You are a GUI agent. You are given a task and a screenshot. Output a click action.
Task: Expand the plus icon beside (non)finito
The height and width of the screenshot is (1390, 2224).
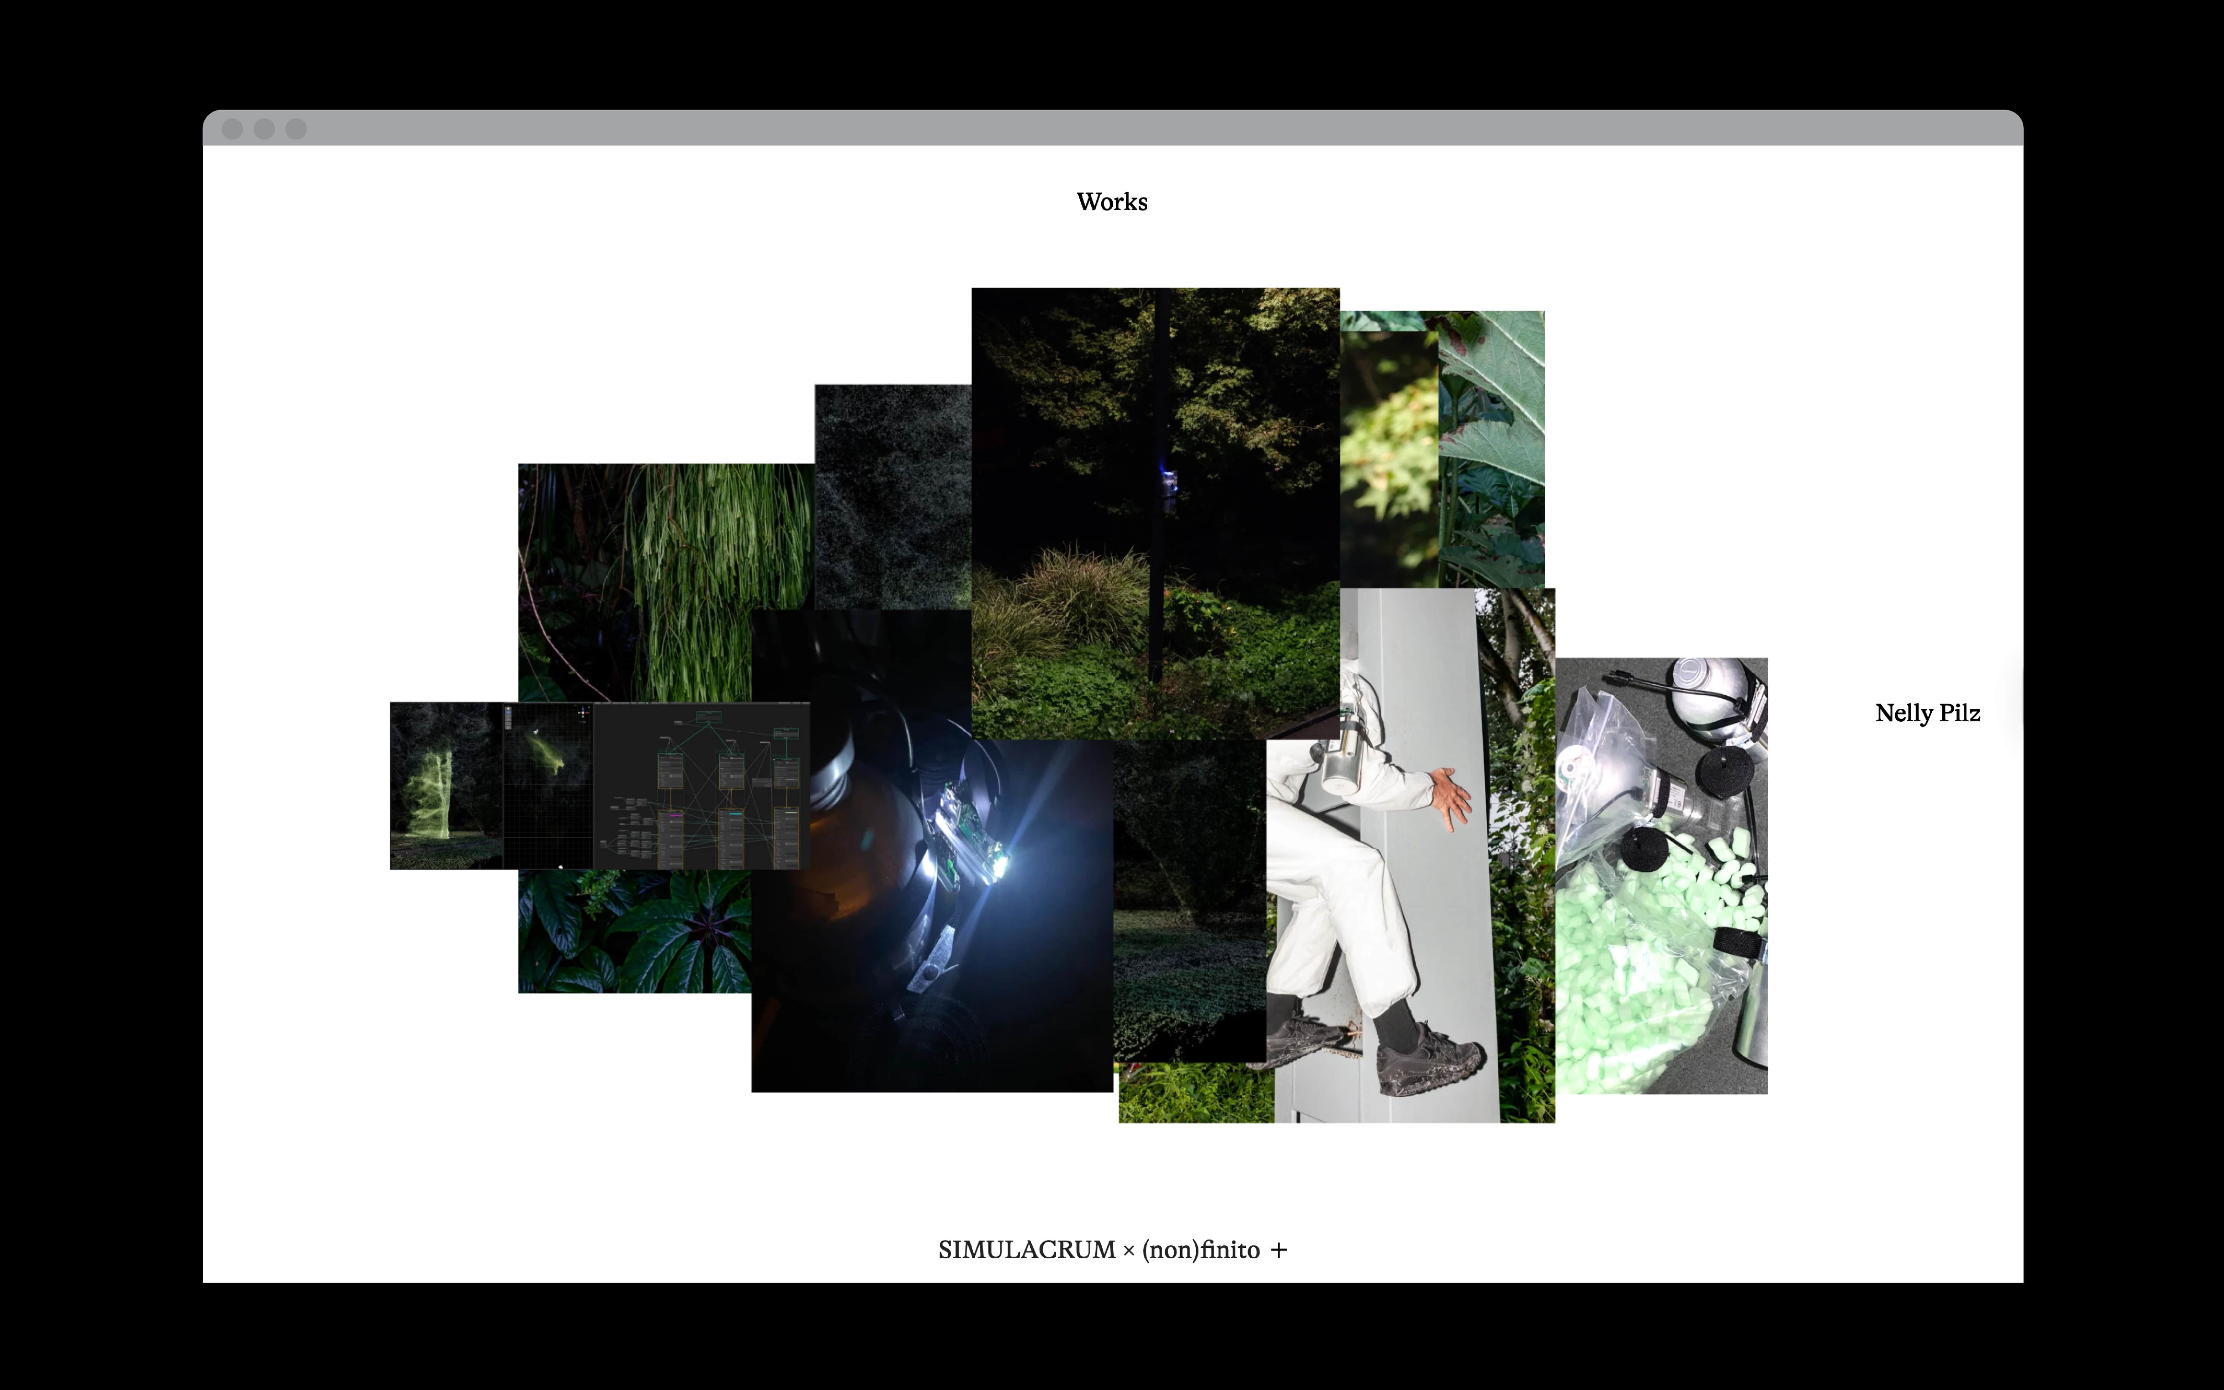[1279, 1250]
